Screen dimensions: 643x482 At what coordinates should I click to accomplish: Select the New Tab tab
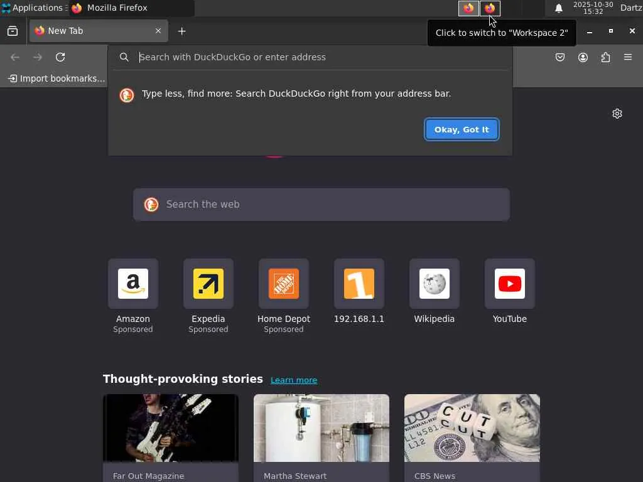pos(99,31)
